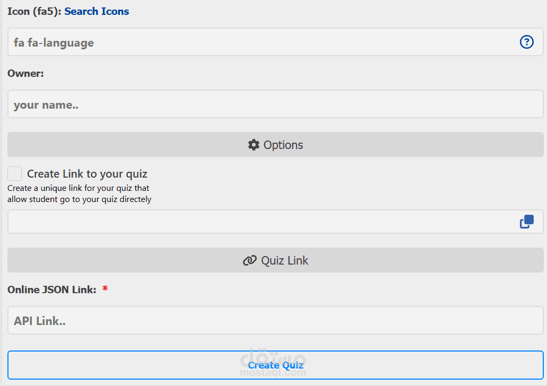Click the "Online JSON Link:" label
This screenshot has height=386, width=547.
(52, 289)
